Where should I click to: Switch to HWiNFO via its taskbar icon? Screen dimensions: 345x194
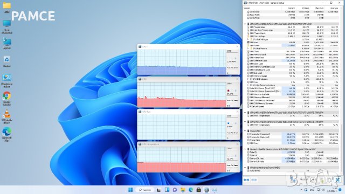pyautogui.click(x=206, y=190)
